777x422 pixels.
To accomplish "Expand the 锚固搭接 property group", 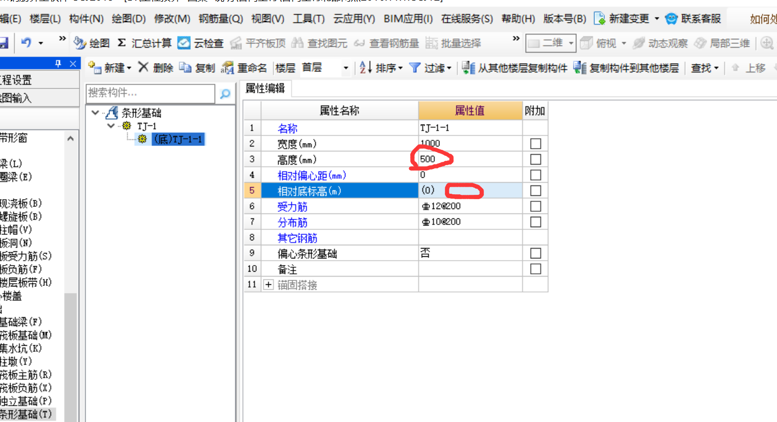I will 268,285.
